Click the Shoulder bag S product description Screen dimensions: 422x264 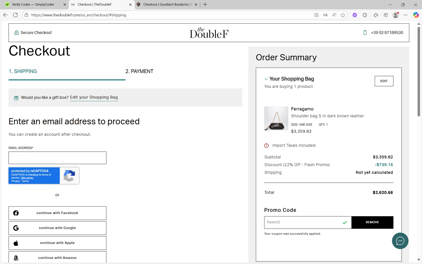point(327,116)
